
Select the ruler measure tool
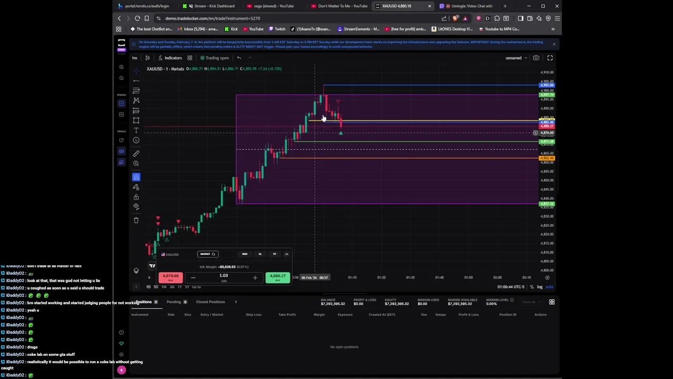[x=136, y=153]
